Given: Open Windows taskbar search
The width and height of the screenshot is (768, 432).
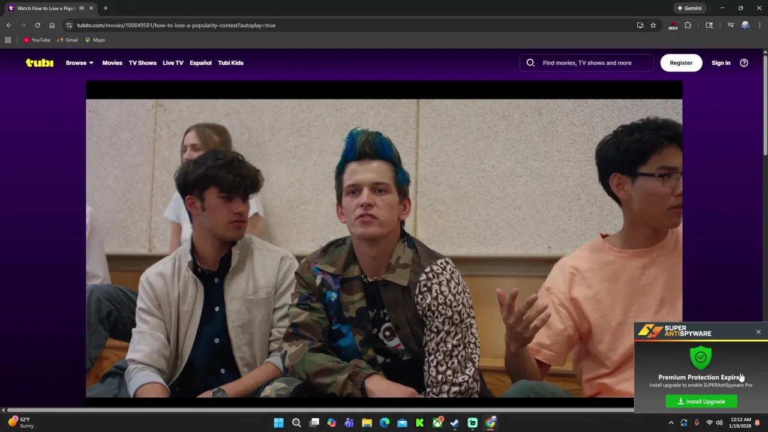Looking at the screenshot, I should click(x=296, y=423).
